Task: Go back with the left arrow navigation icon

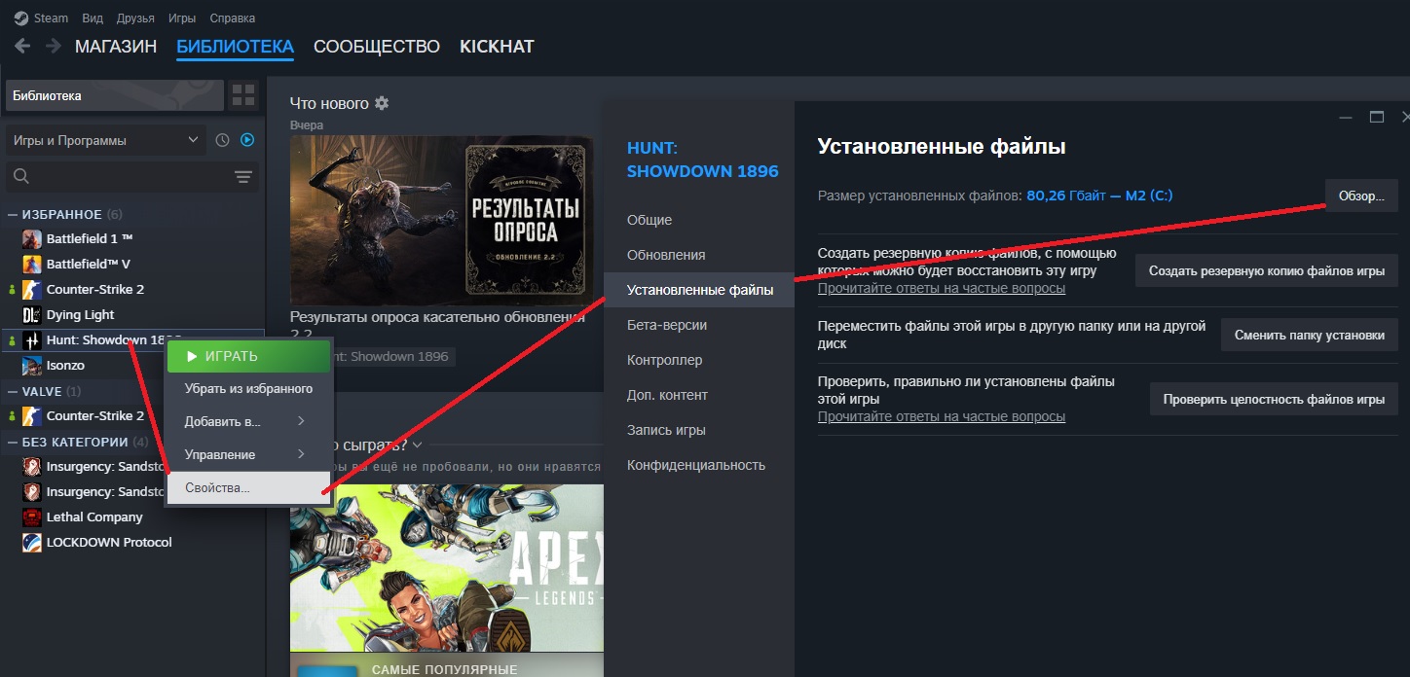Action: coord(22,46)
